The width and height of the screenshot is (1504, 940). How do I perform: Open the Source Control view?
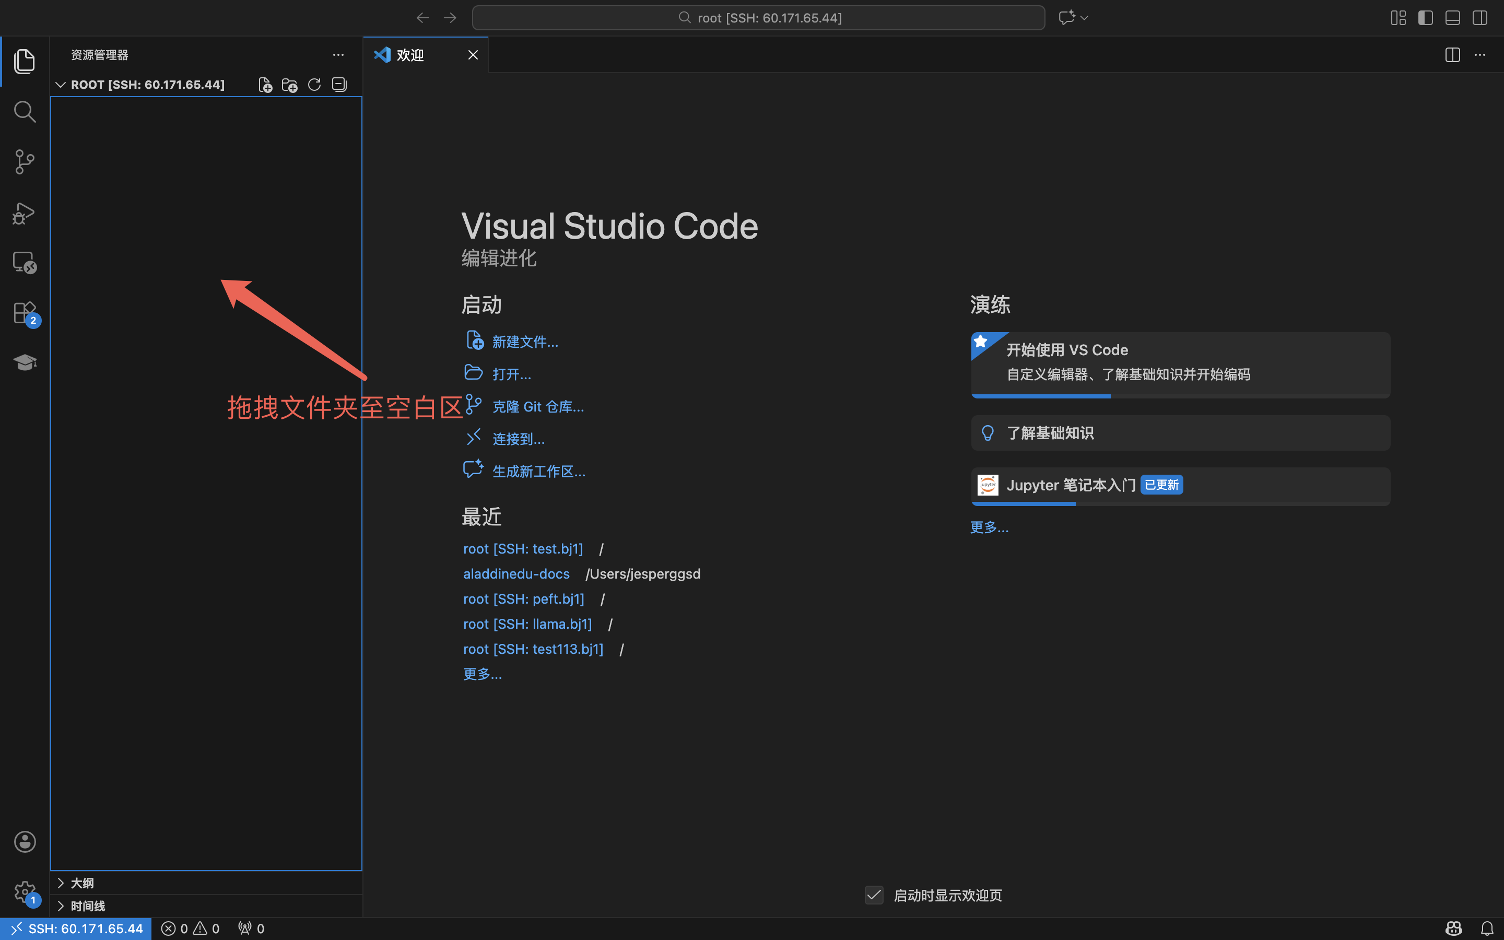(x=24, y=162)
